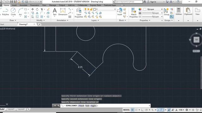The width and height of the screenshot is (202, 113).
Task: Select the Dimension tool
Action: [x=63, y=12]
